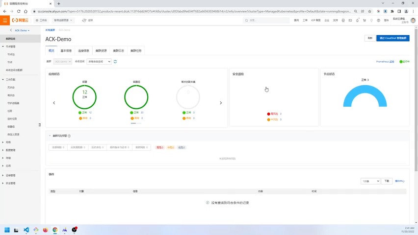Image resolution: width=418 pixels, height=235 pixels.
Task: Click the Aliyun logo
Action: click(20, 20)
